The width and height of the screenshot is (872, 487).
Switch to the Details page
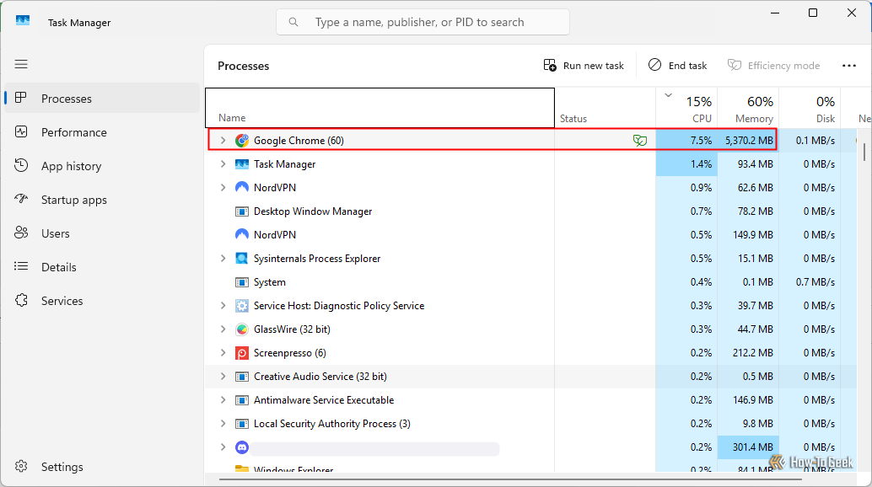(102, 267)
